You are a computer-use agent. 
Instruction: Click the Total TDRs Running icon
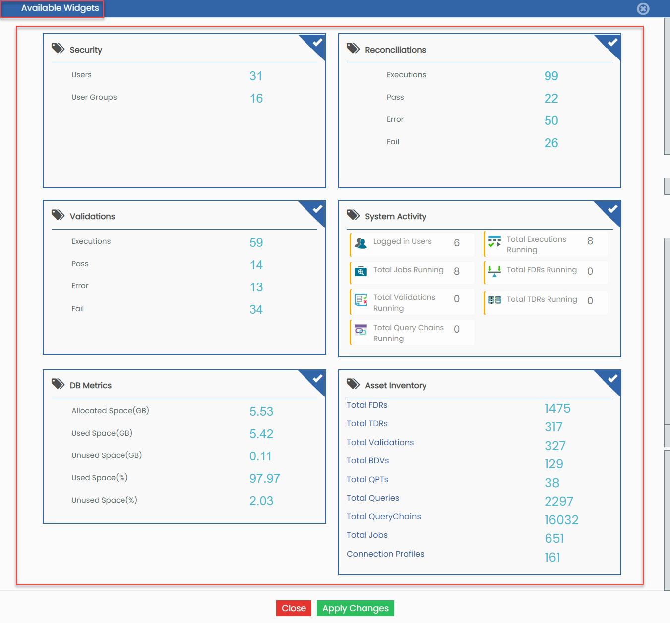pos(494,300)
